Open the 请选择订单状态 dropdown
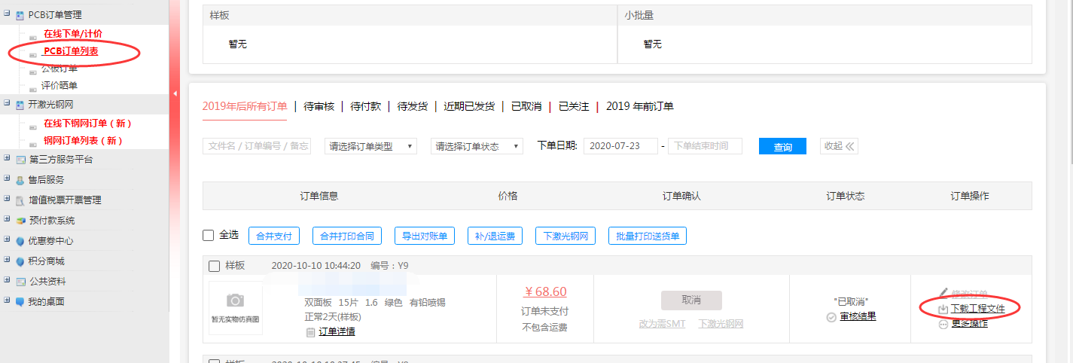The width and height of the screenshot is (1073, 363). pyautogui.click(x=477, y=147)
